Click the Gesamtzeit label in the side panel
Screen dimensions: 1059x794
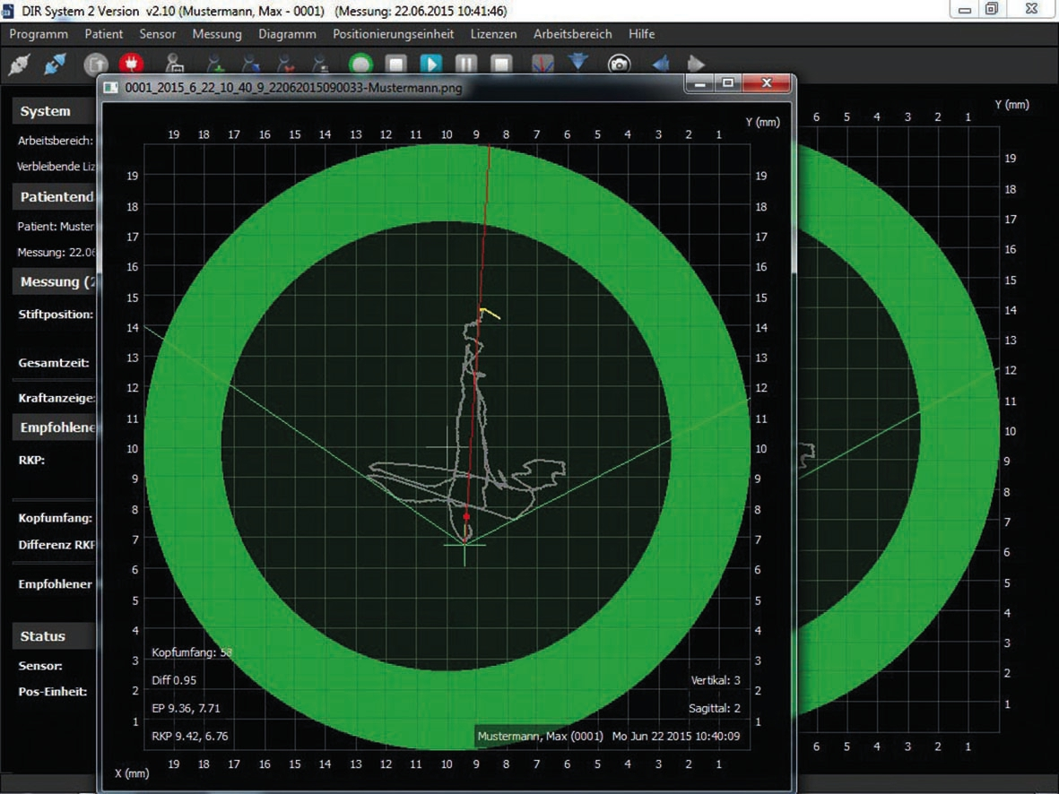[x=54, y=363]
